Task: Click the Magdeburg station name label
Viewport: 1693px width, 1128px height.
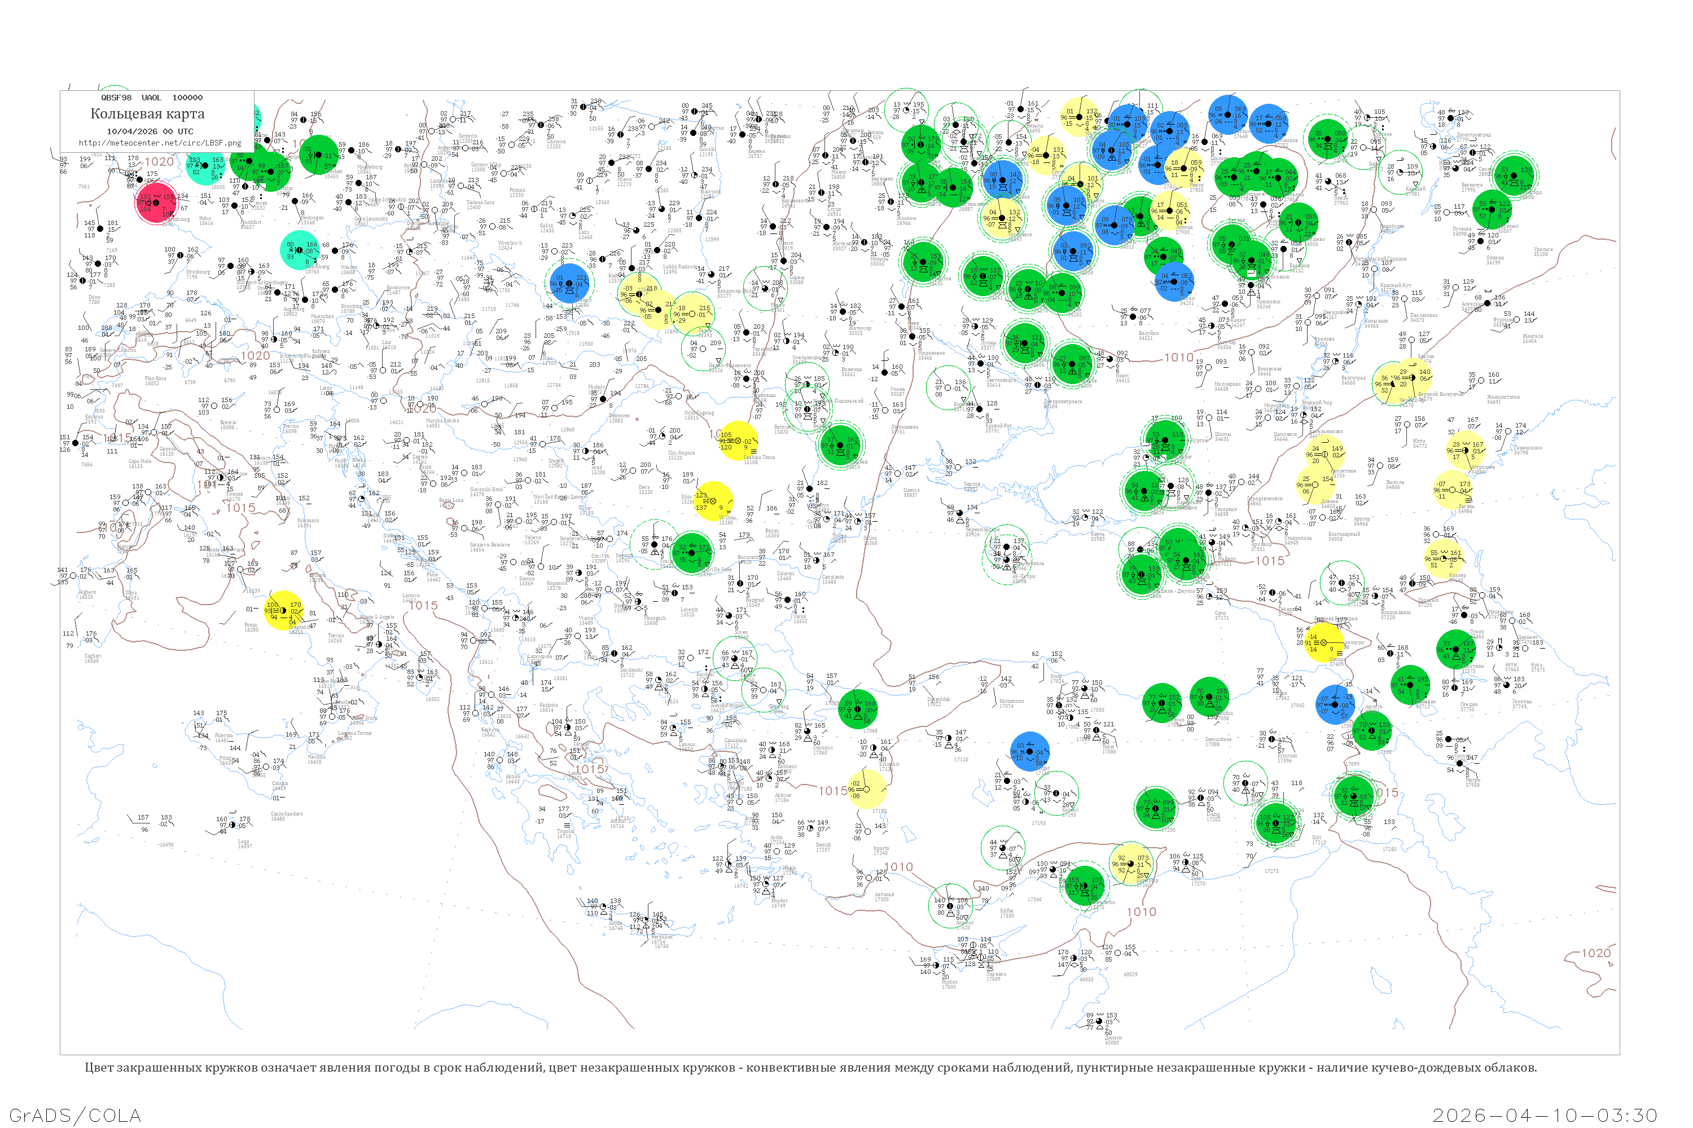Action: point(369,167)
